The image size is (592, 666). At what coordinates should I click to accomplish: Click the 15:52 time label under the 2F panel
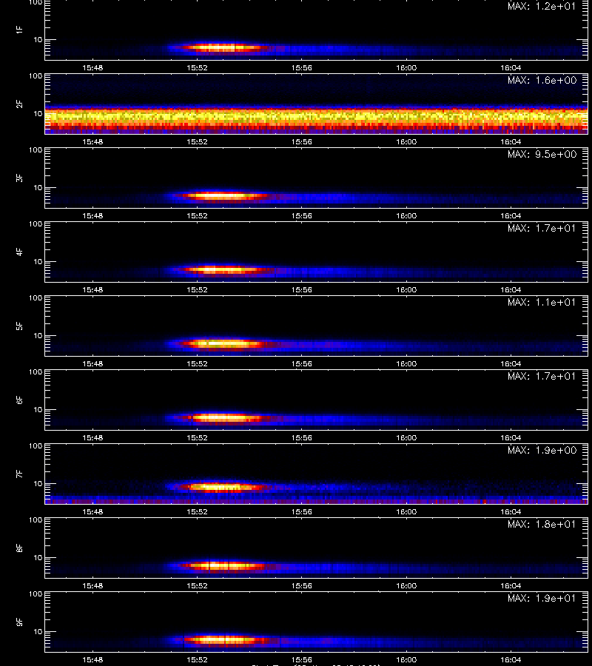[x=197, y=141]
